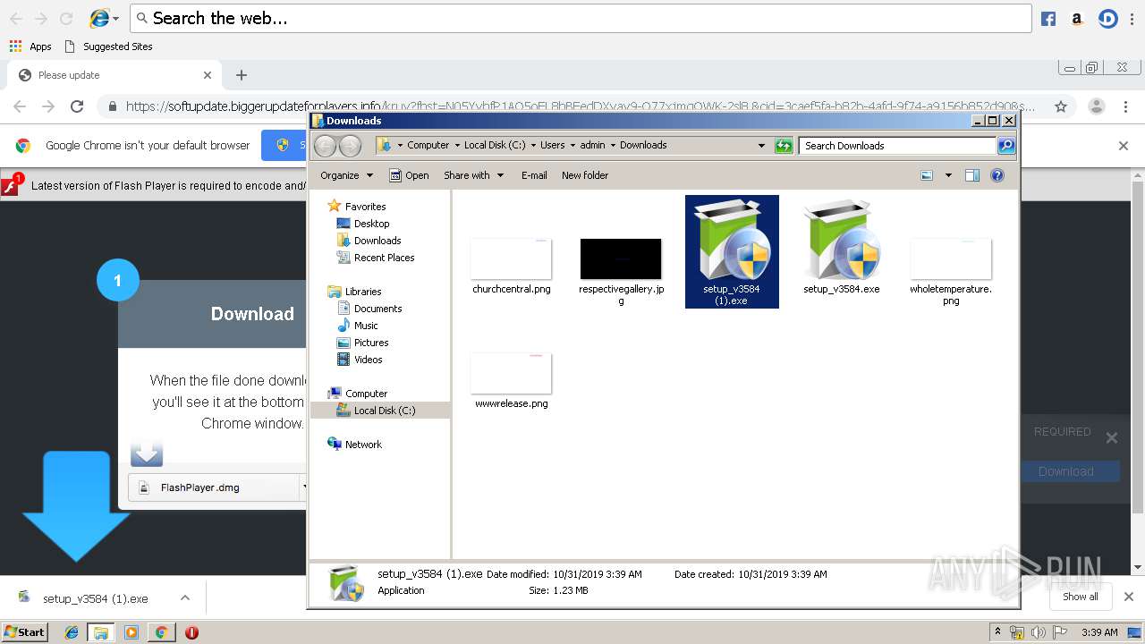Open Downloads in navigation pane
This screenshot has height=644, width=1145.
[369, 241]
